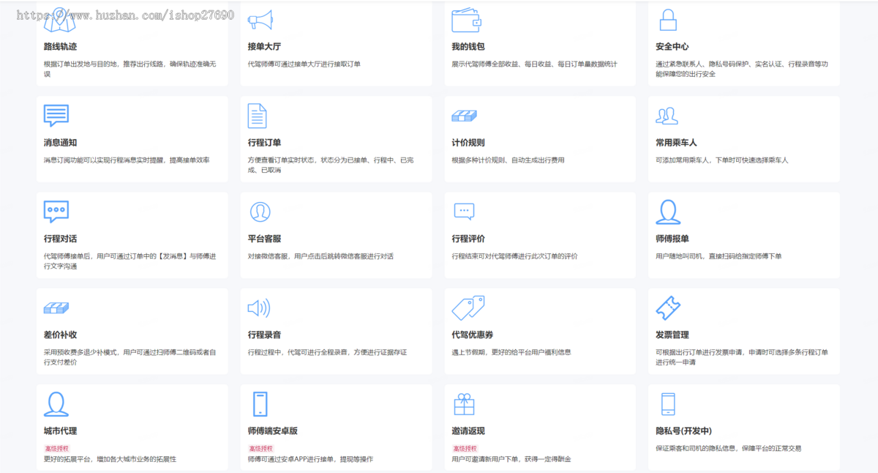Click the text 师傅可通过安卓APP进行接单，提现等操作
878x473 pixels.
[x=310, y=459]
